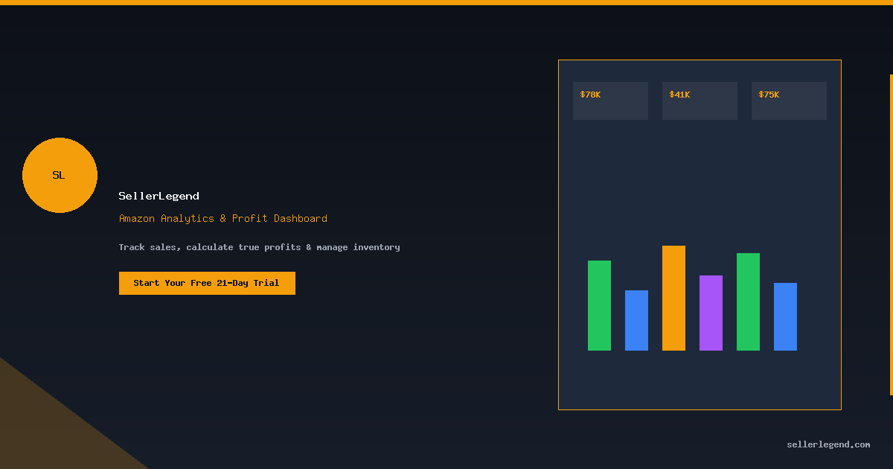The height and width of the screenshot is (469, 893).
Task: Click the purple chart bar
Action: [x=711, y=313]
